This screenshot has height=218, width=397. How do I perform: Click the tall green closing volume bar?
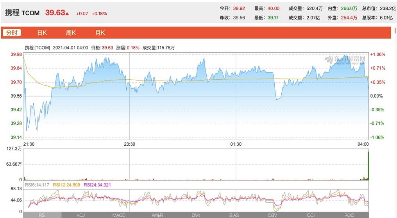click(x=368, y=166)
